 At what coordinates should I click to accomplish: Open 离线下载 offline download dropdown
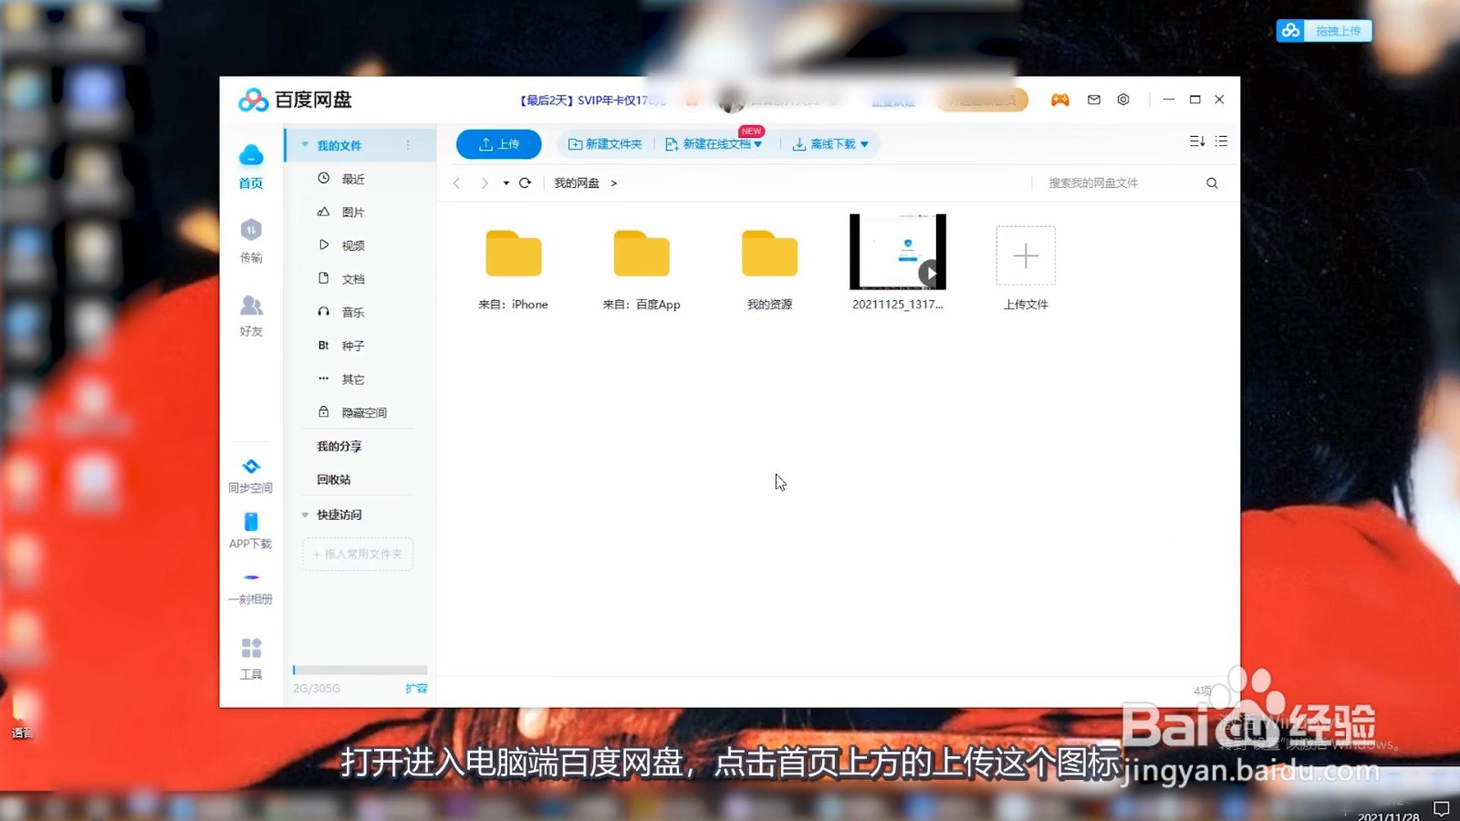tap(830, 144)
